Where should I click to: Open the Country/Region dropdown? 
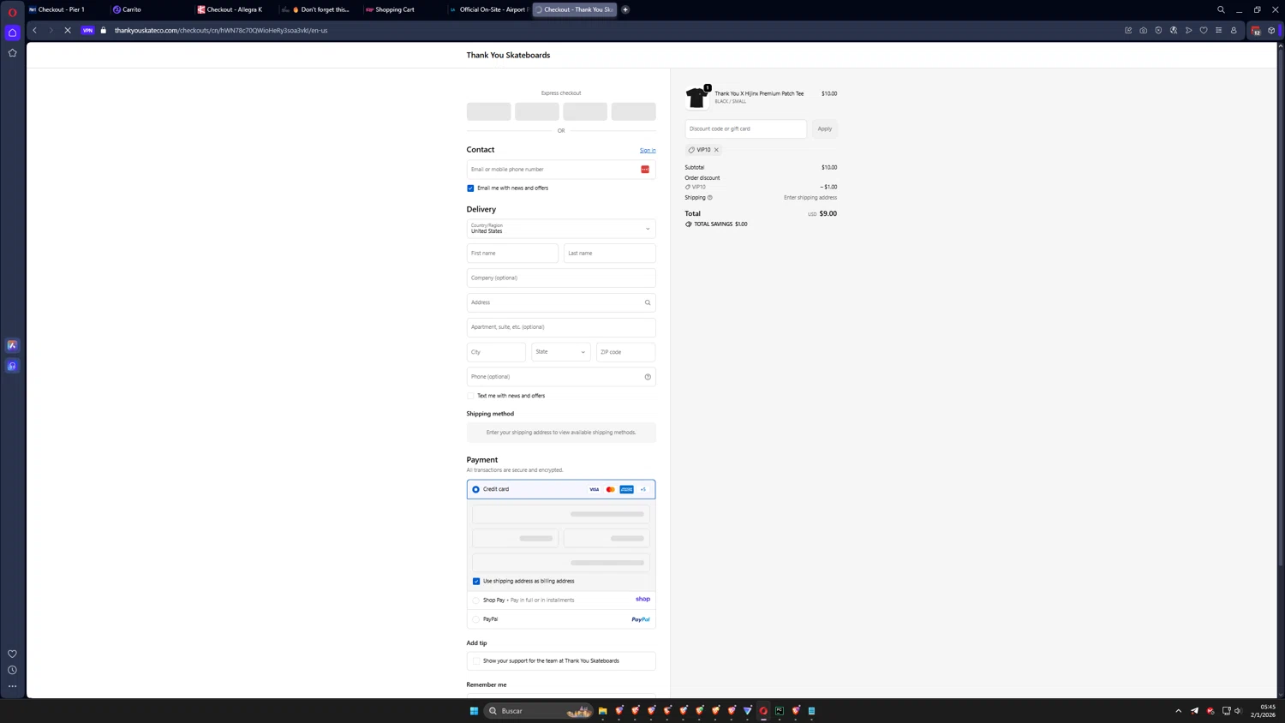click(x=561, y=229)
